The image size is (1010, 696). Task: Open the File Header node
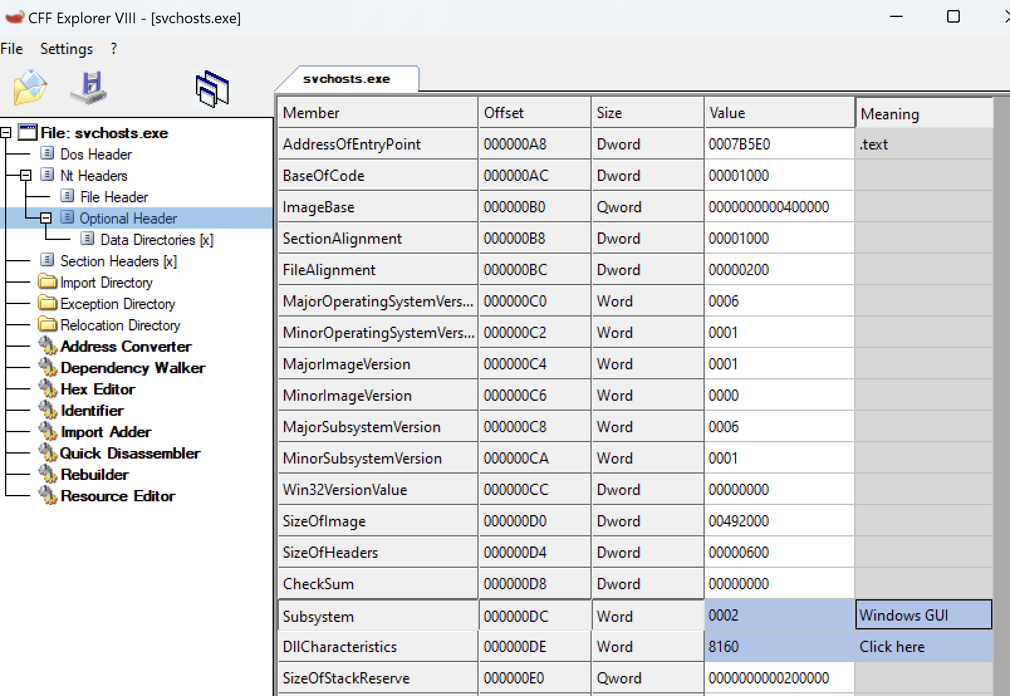tap(114, 197)
